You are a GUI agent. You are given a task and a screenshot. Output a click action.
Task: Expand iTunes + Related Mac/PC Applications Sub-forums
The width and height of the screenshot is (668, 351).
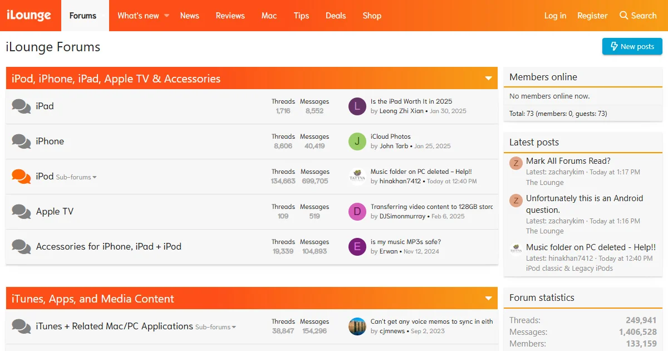(215, 327)
